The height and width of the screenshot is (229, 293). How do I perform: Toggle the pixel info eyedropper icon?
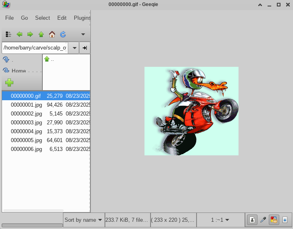tap(263, 220)
